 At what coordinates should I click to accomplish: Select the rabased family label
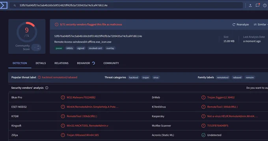coord(237,78)
